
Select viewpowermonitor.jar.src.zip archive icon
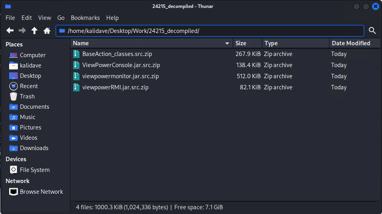(x=76, y=76)
